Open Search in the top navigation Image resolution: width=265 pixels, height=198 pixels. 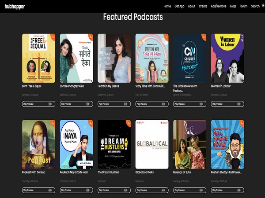[255, 6]
